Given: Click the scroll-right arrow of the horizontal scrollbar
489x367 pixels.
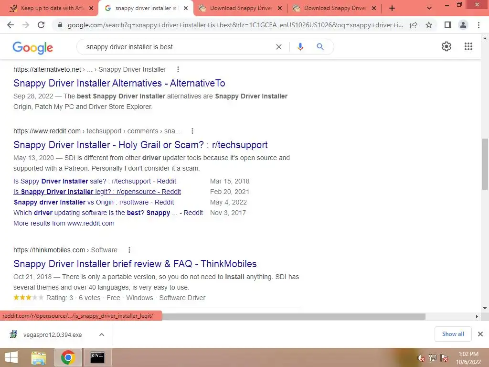Looking at the screenshot, I should tap(477, 316).
